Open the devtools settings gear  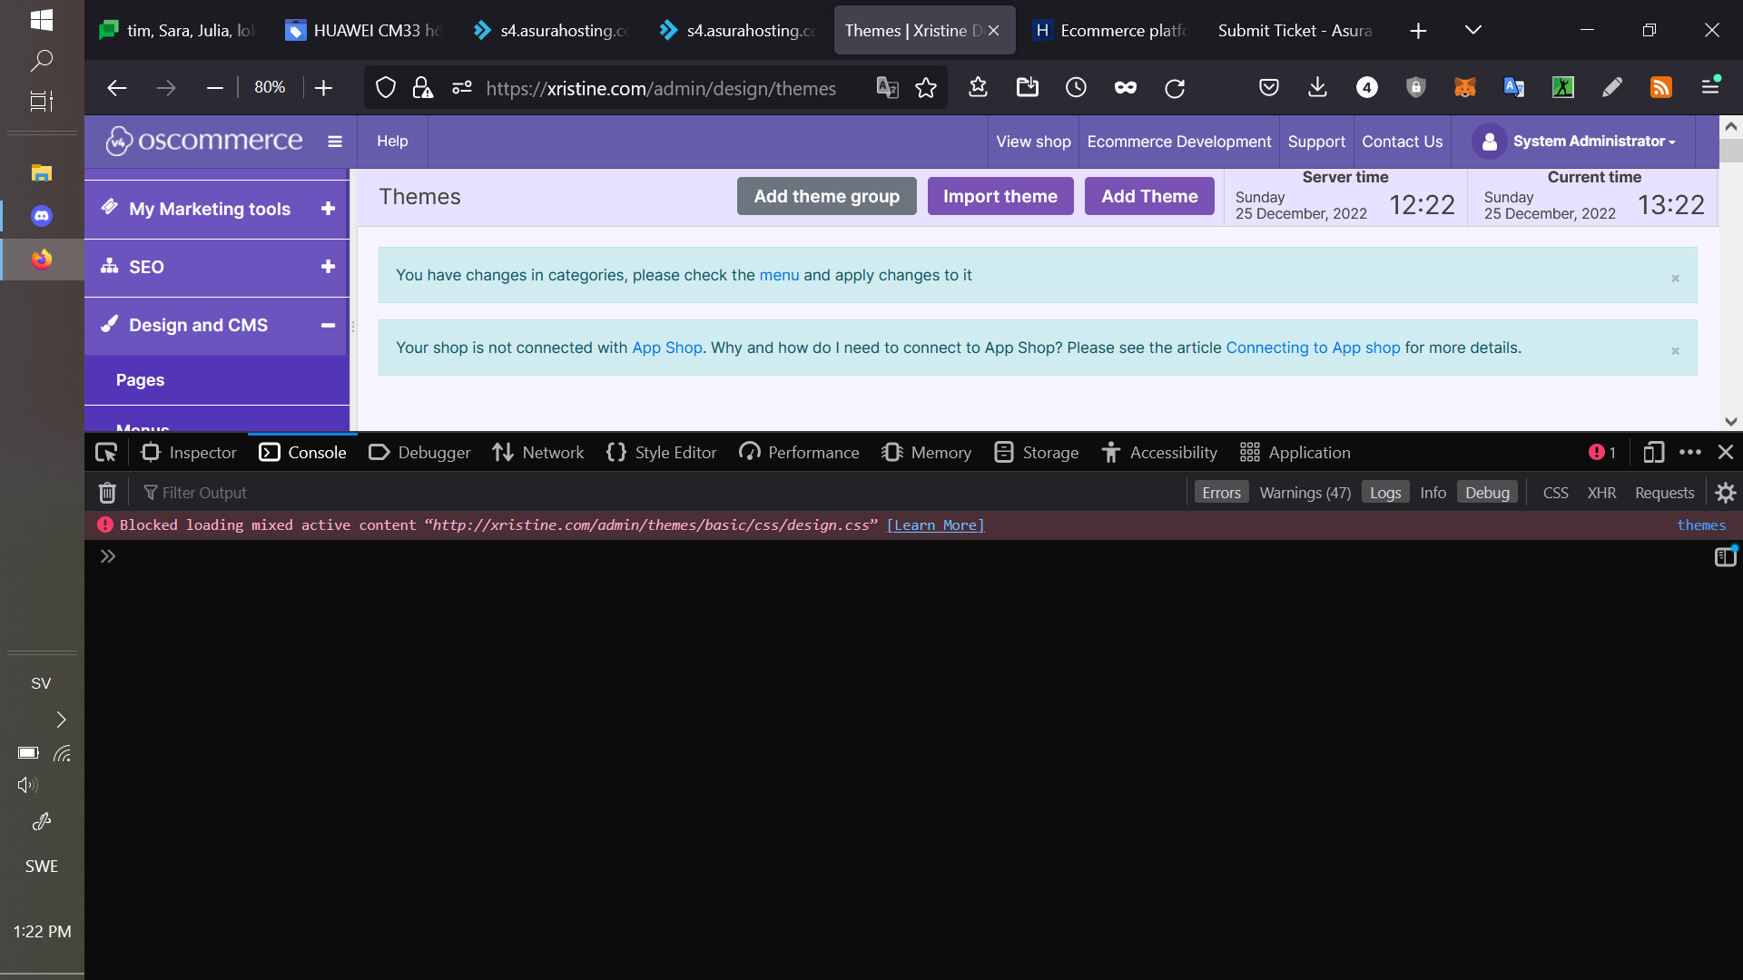(1726, 492)
